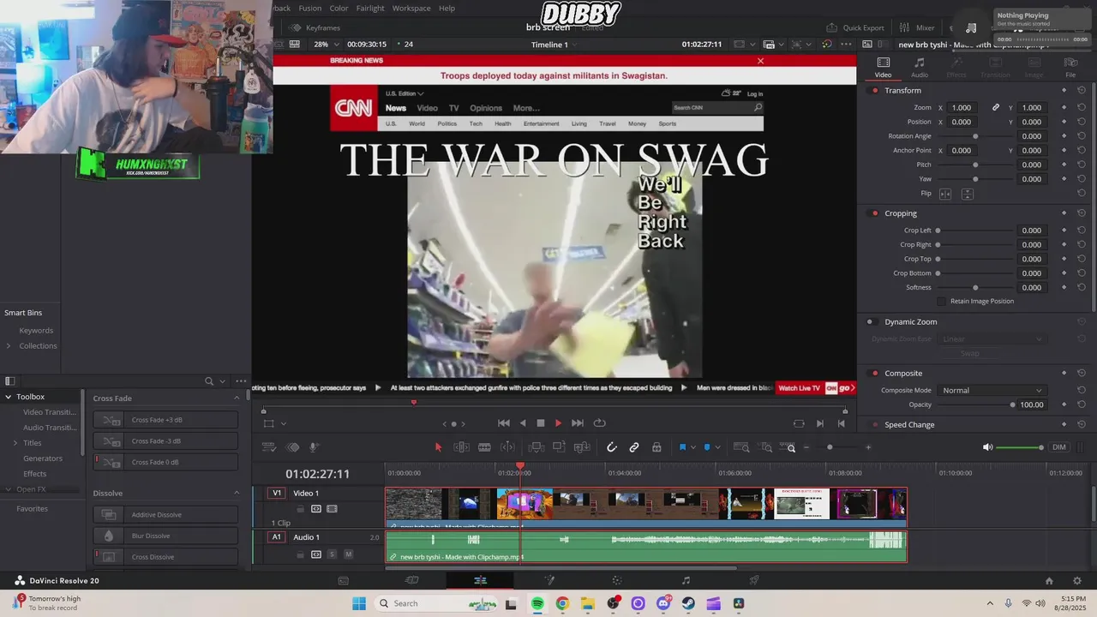Select the arrow Selection Mode tool
Viewport: 1097px width, 617px height.
point(438,447)
